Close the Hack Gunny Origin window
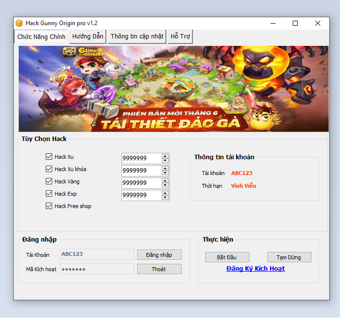 tap(318, 23)
